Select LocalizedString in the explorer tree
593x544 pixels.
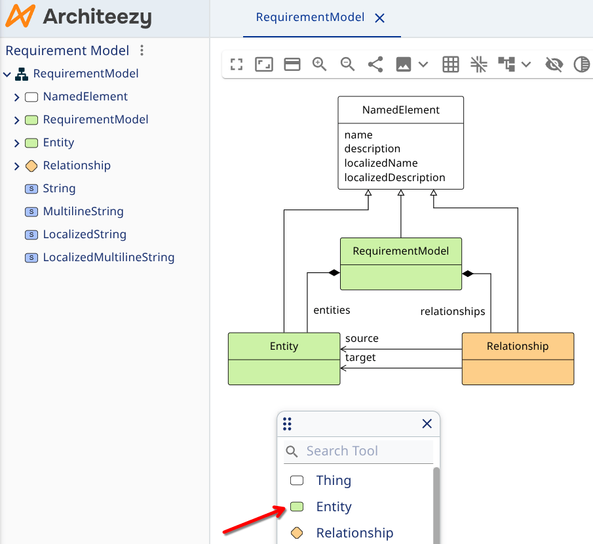tap(85, 234)
